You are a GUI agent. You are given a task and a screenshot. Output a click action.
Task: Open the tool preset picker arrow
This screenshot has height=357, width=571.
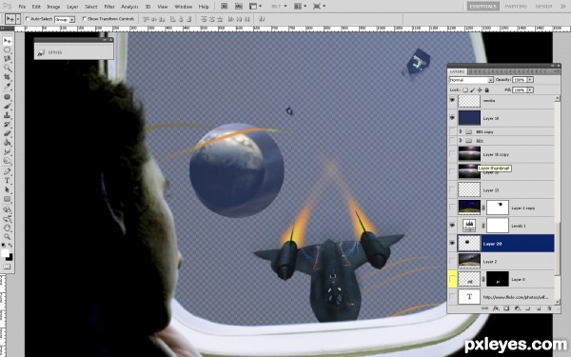click(x=17, y=19)
